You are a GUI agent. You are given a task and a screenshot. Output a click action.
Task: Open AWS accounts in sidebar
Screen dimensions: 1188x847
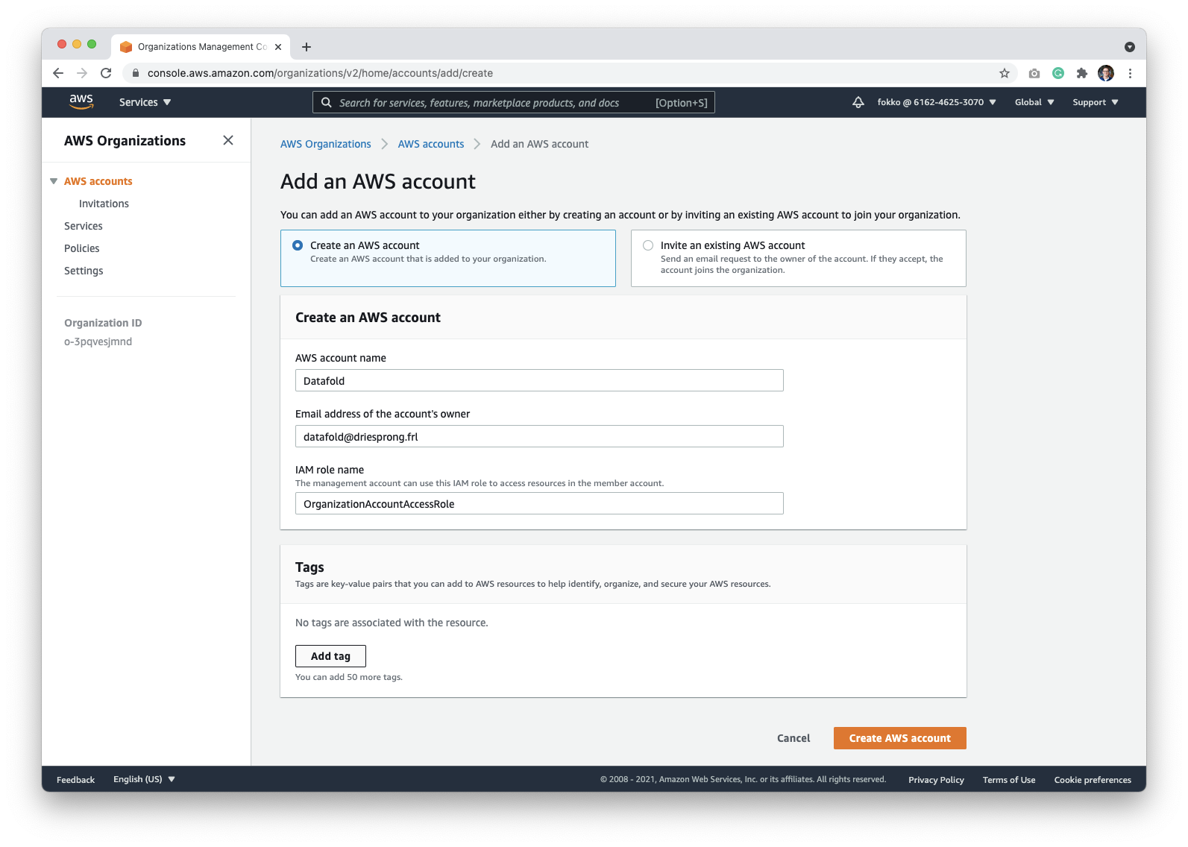98,181
